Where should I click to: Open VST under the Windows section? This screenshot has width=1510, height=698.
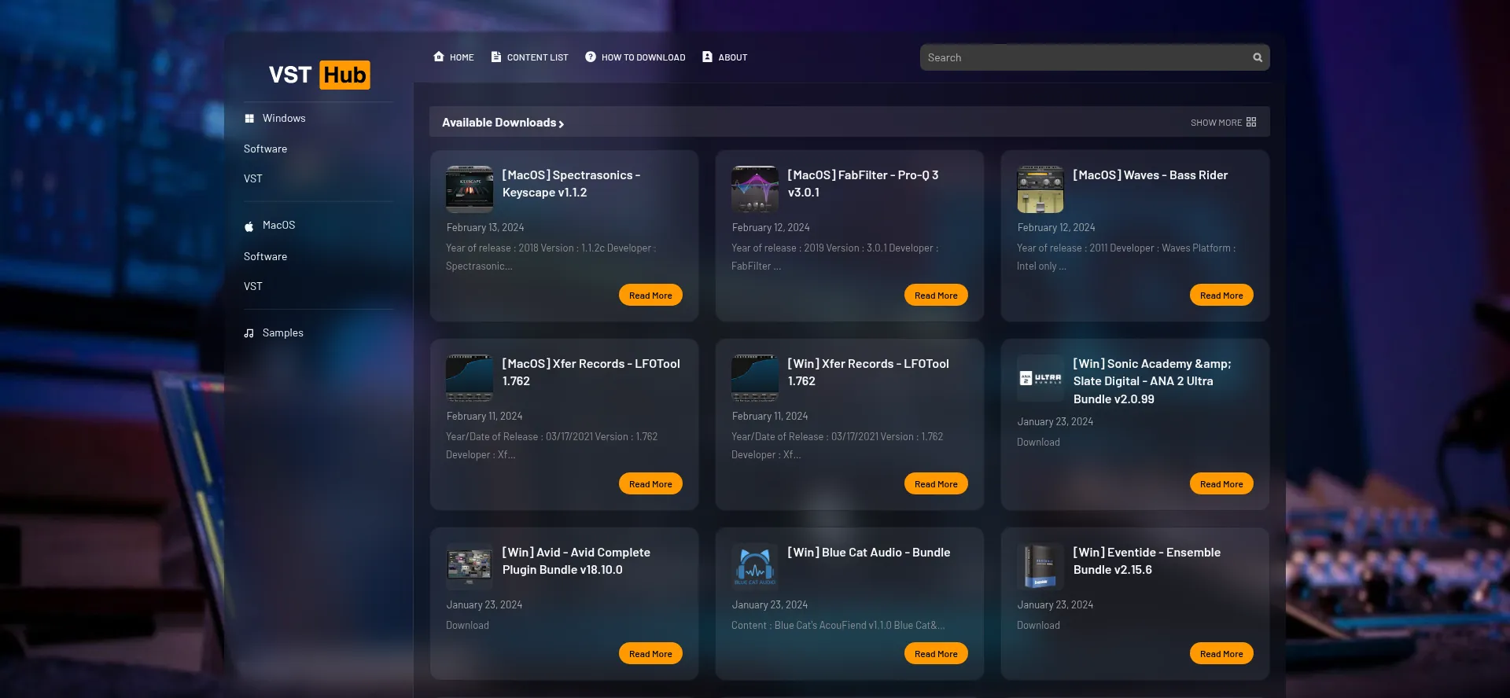click(x=253, y=178)
